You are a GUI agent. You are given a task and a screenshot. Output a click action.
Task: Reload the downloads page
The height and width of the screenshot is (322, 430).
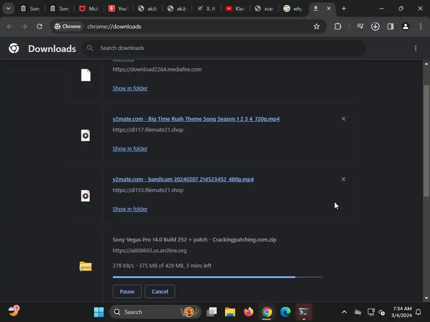(39, 26)
